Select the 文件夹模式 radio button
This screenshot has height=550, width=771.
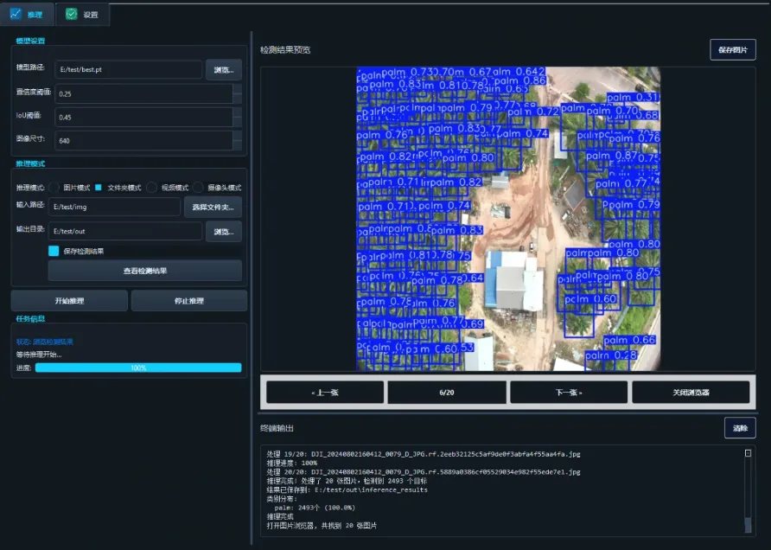click(x=99, y=188)
